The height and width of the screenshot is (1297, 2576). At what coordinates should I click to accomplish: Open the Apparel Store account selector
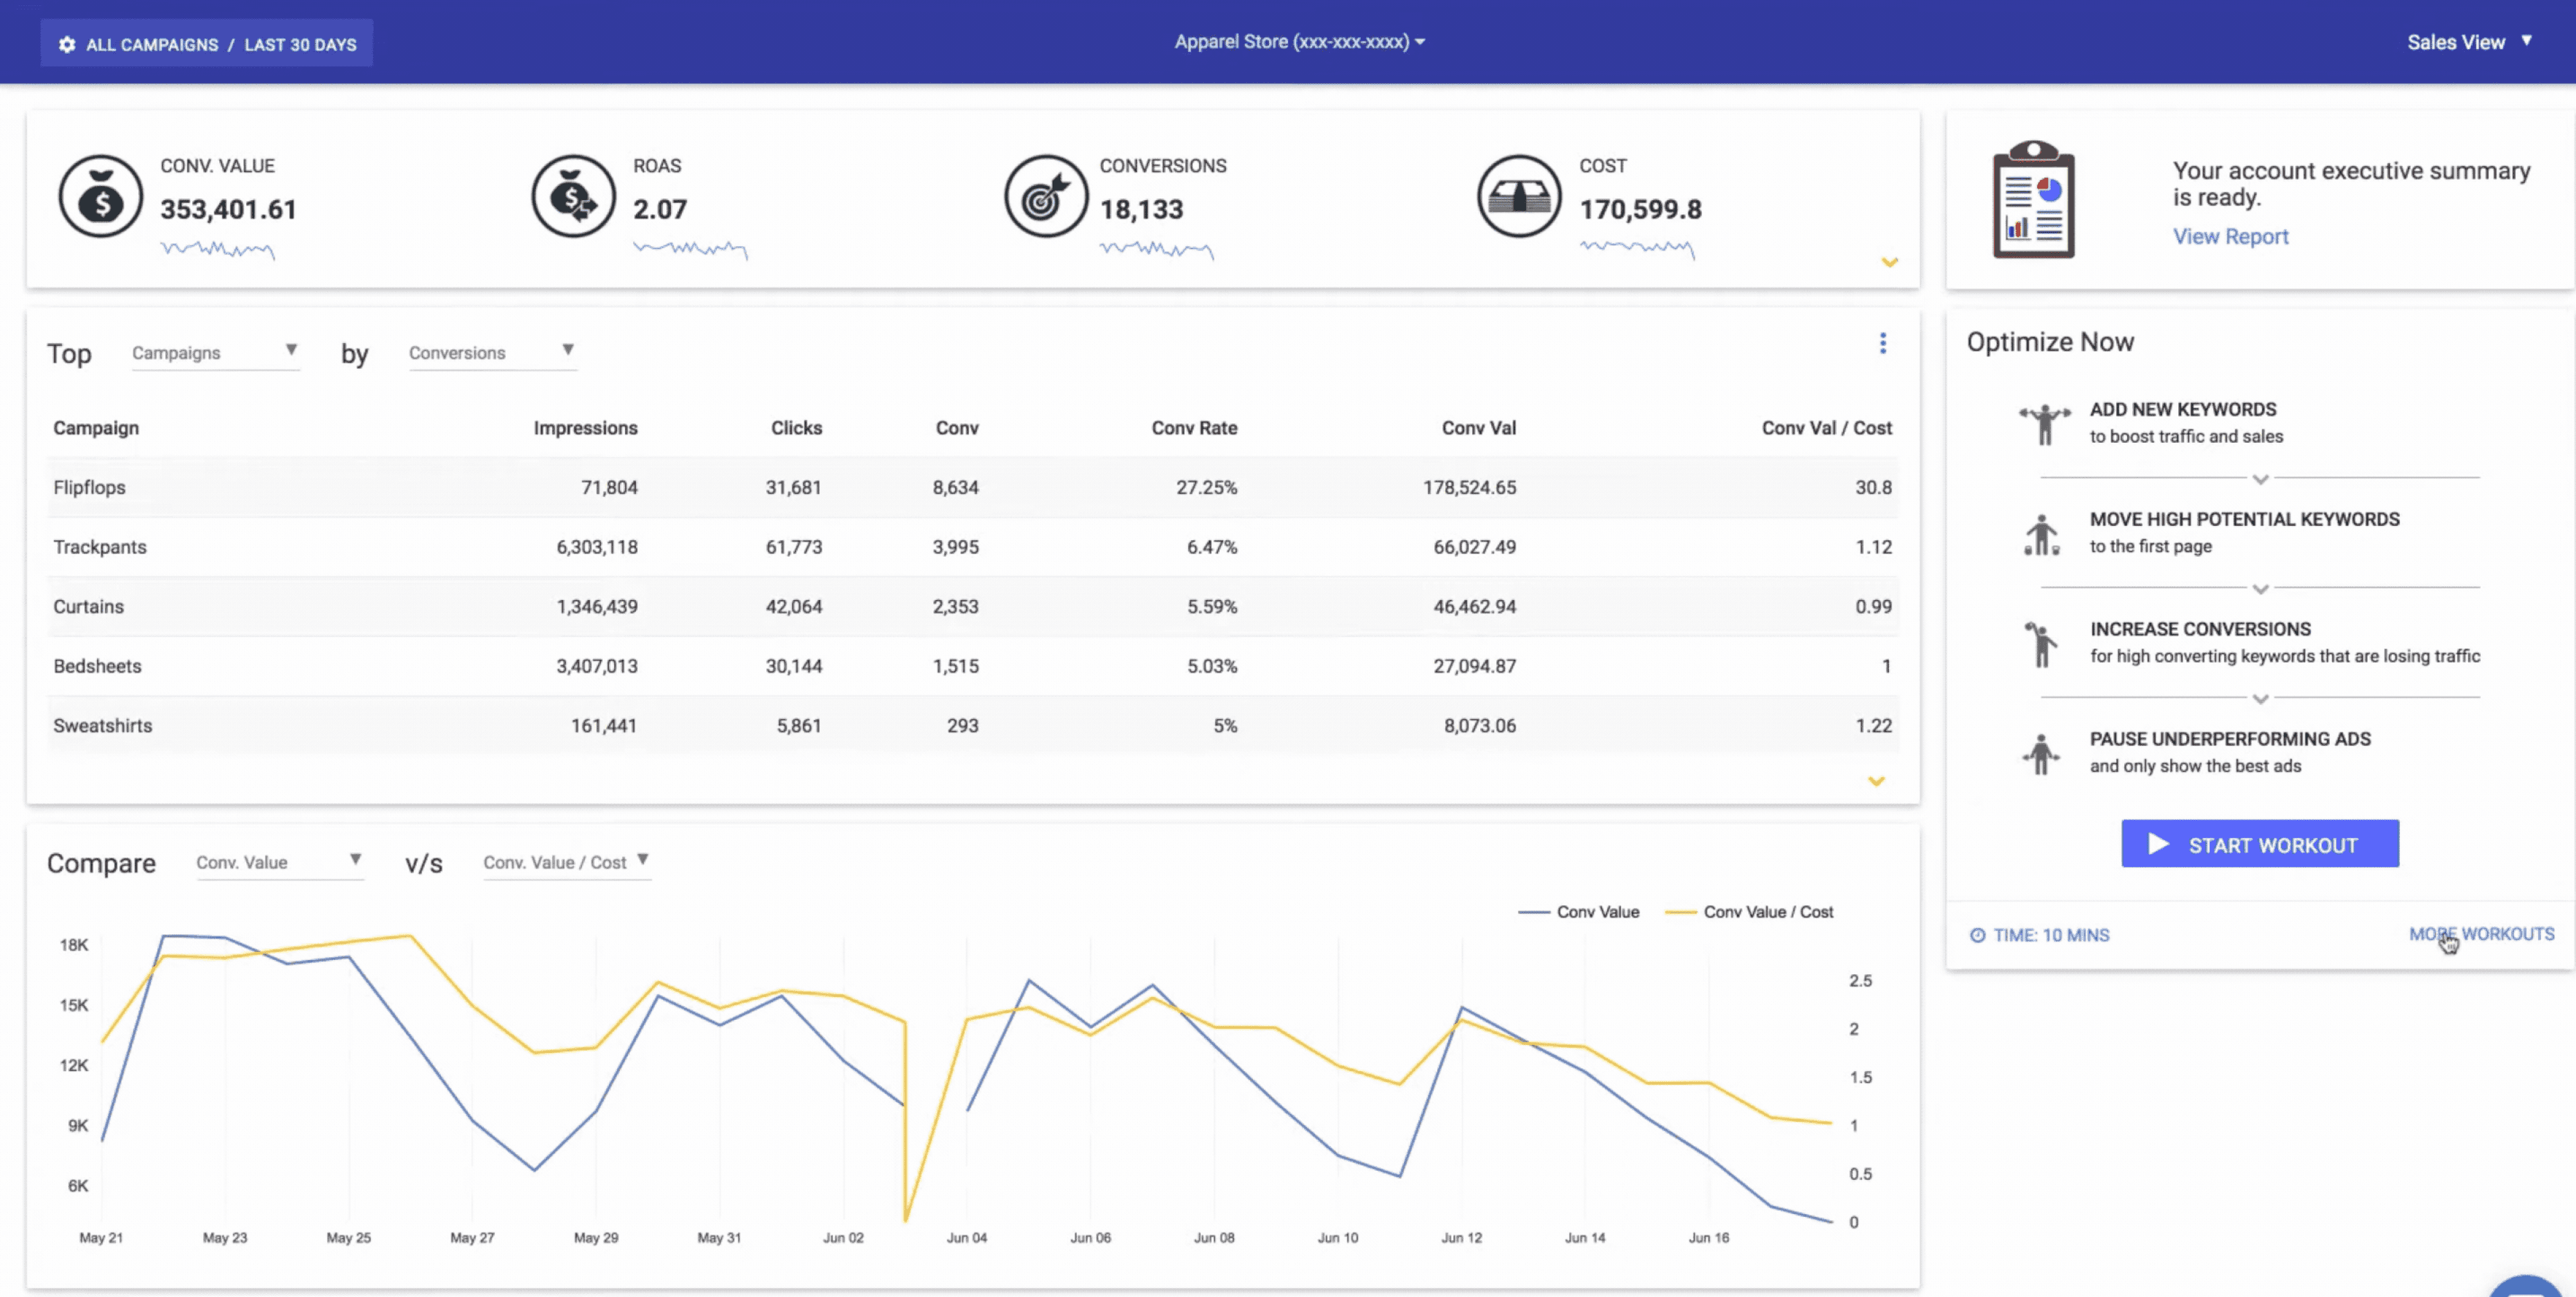(1299, 42)
